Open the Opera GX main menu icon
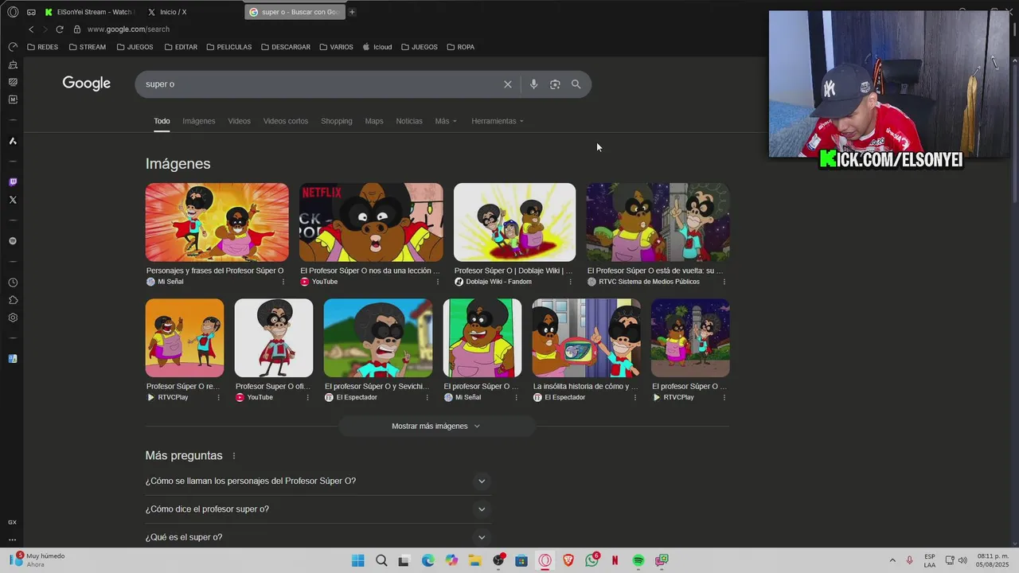This screenshot has width=1019, height=573. pos(13,12)
